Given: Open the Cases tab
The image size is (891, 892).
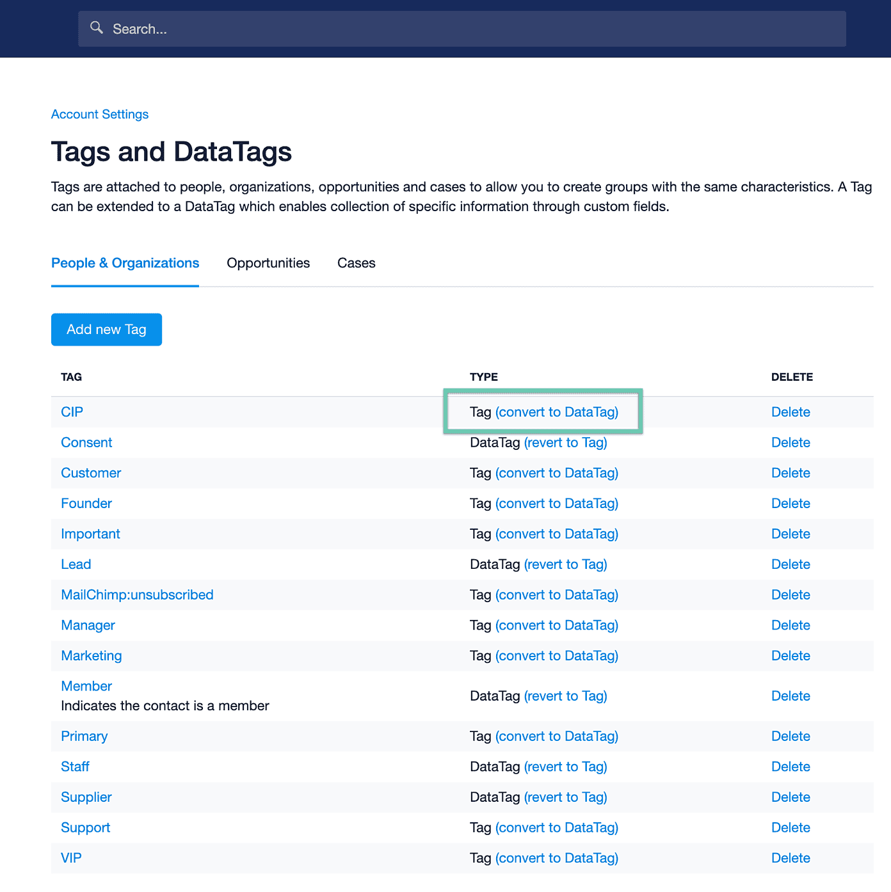Looking at the screenshot, I should point(357,263).
